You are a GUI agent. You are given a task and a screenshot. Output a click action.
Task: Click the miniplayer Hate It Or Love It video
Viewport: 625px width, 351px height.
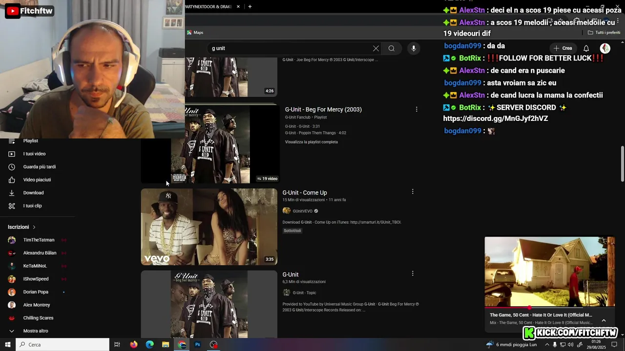(x=550, y=272)
